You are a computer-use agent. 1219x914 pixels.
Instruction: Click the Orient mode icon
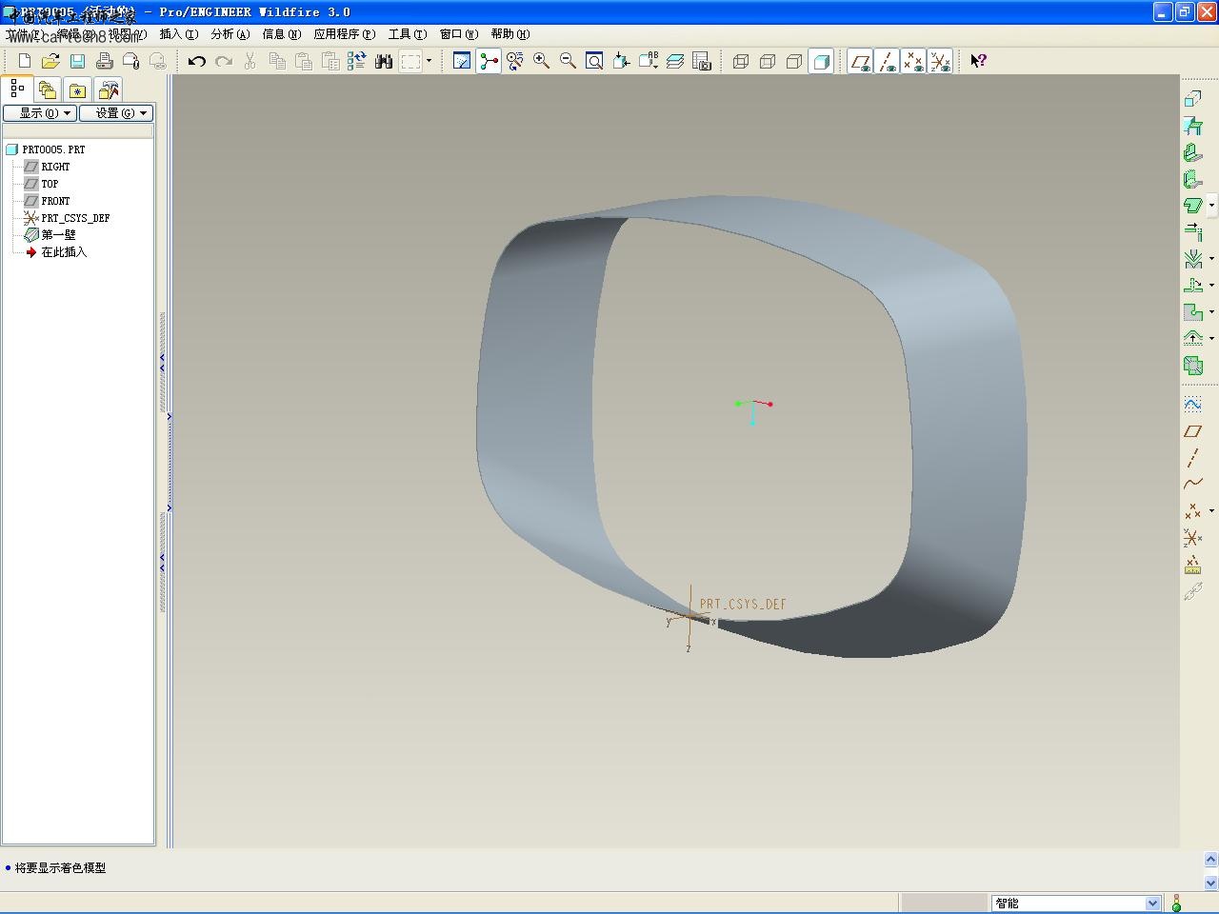(x=515, y=61)
